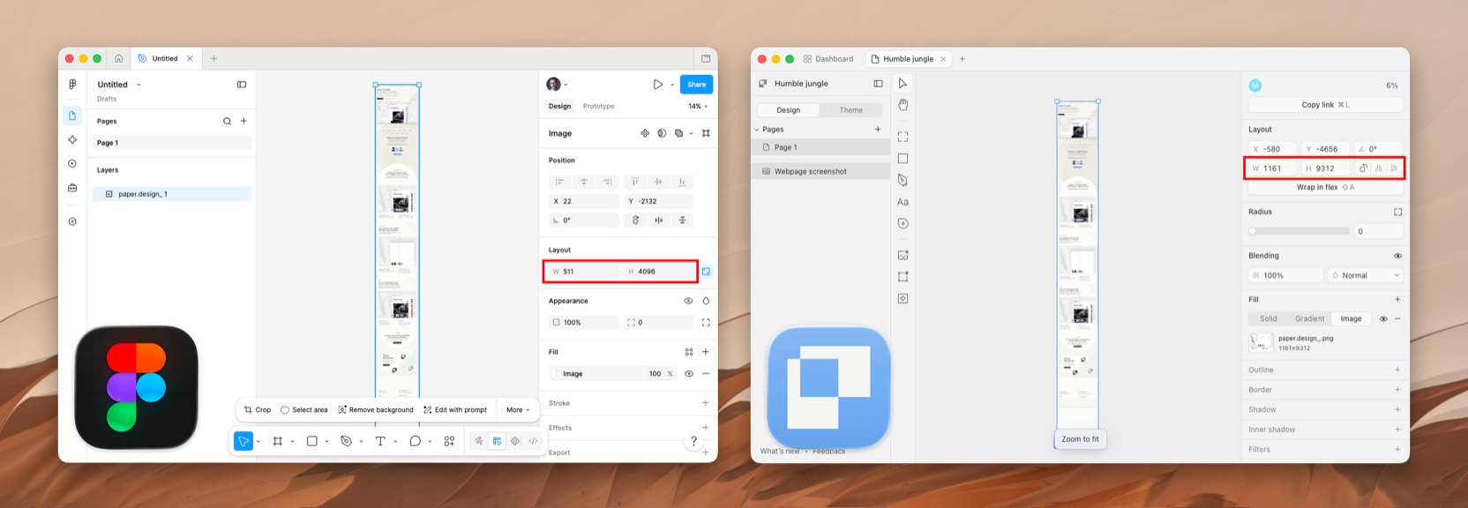1468x508 pixels.
Task: Open Figma More dropdown in image toolbar
Action: (x=518, y=410)
